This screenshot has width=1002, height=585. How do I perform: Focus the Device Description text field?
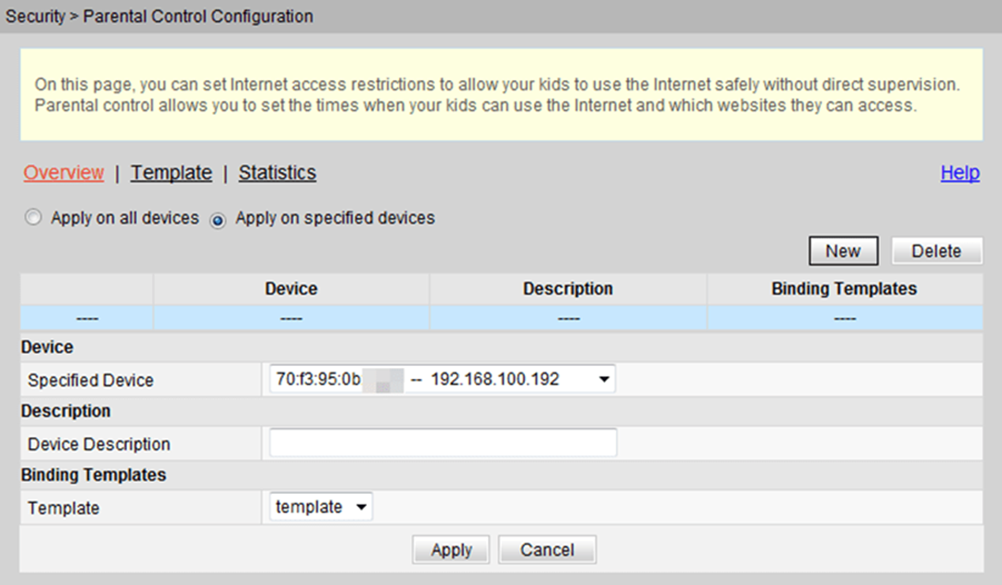pos(443,443)
